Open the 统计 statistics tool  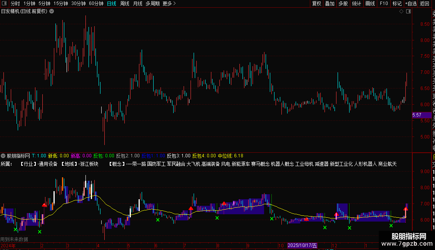[x=356, y=3]
